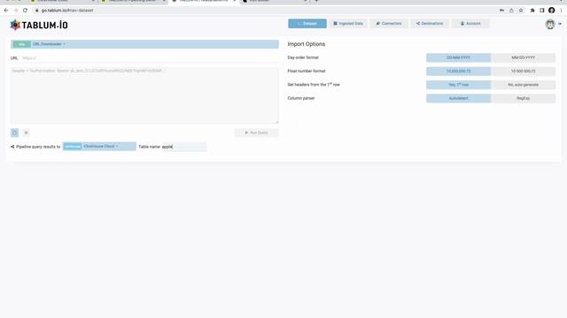Switch to the first browser tab
567x318 pixels.
click(x=61, y=1)
